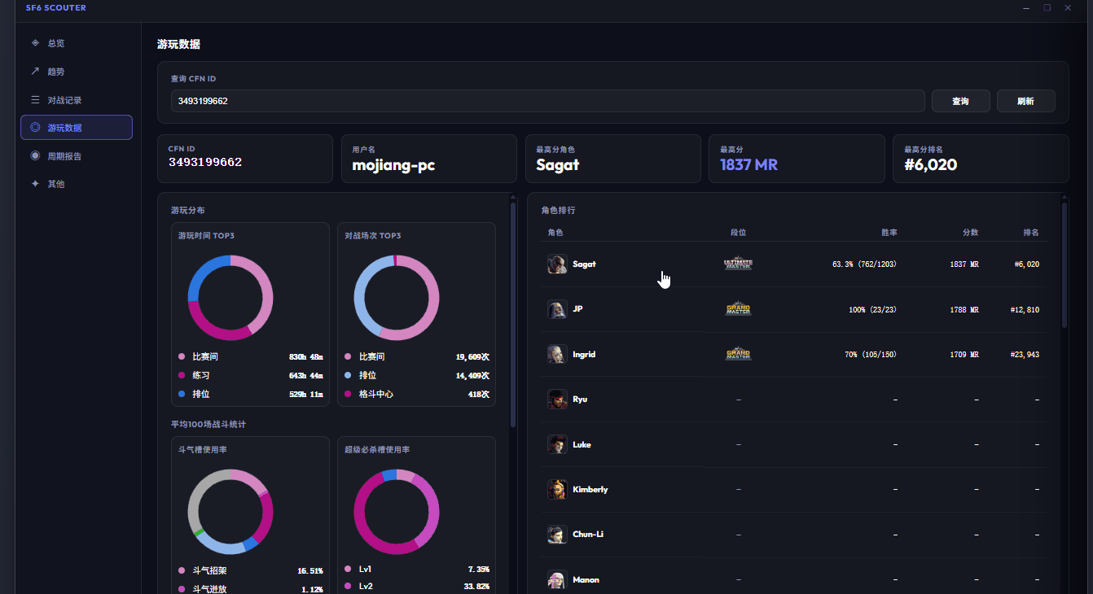
Task: Click the 段位 column header
Action: (x=738, y=233)
